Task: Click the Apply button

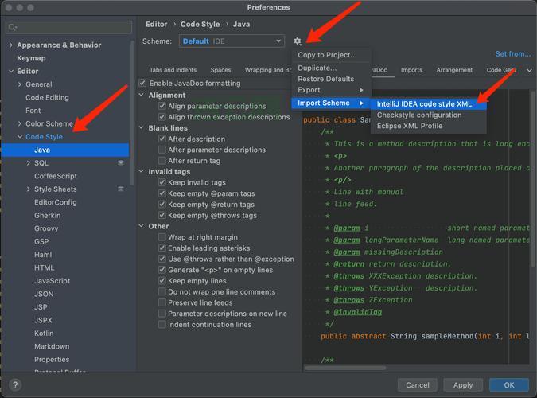Action: [x=463, y=385]
